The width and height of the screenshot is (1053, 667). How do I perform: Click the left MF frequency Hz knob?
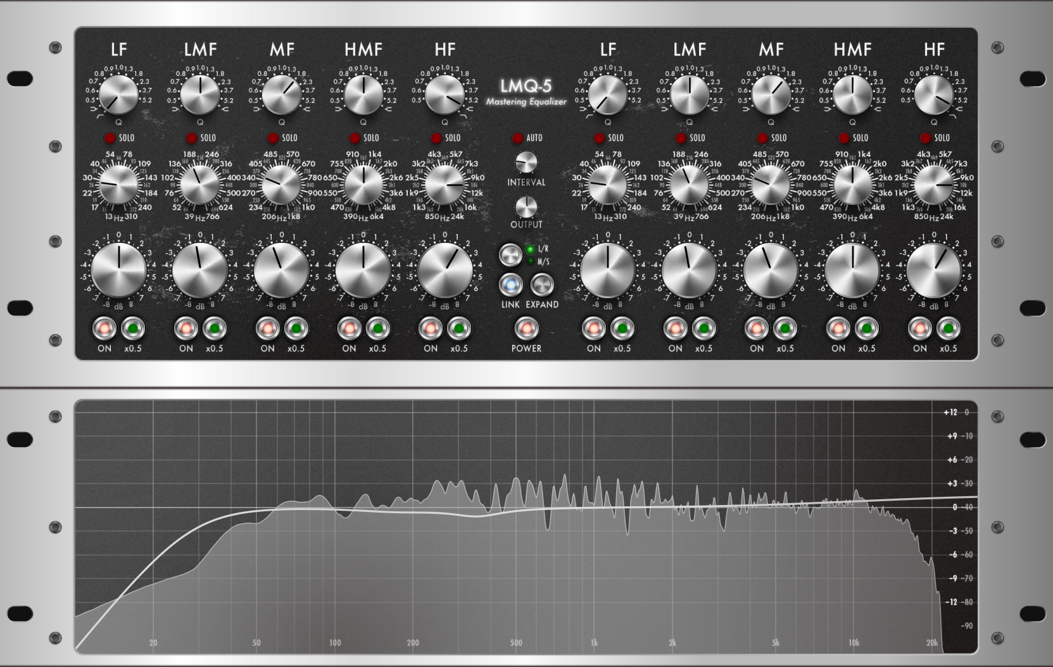pos(282,185)
